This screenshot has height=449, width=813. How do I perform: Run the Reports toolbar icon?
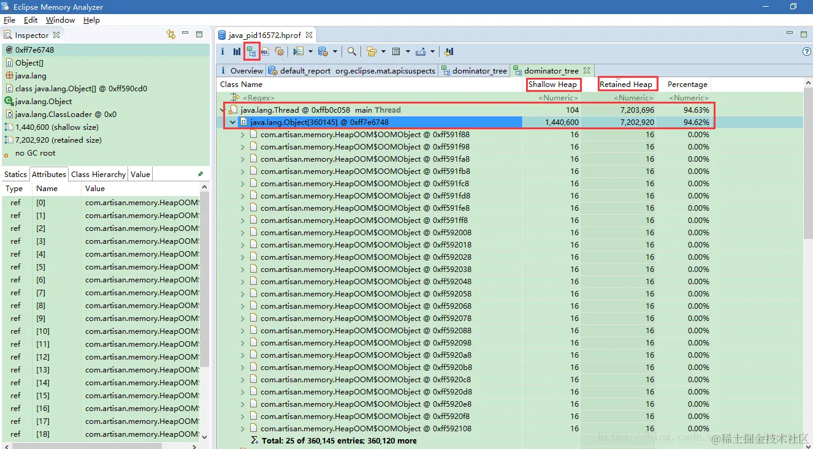point(299,52)
